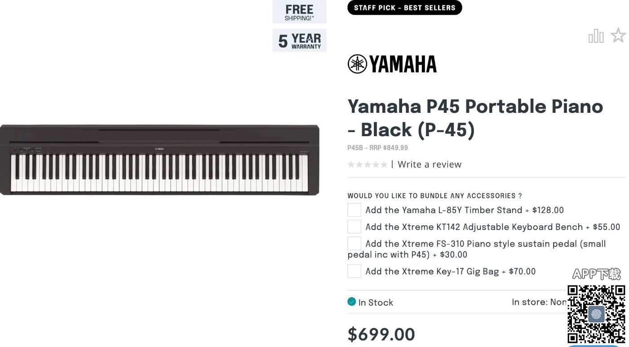Click the Free Shipping badge
Viewport: 629px width, 347px height.
(299, 12)
